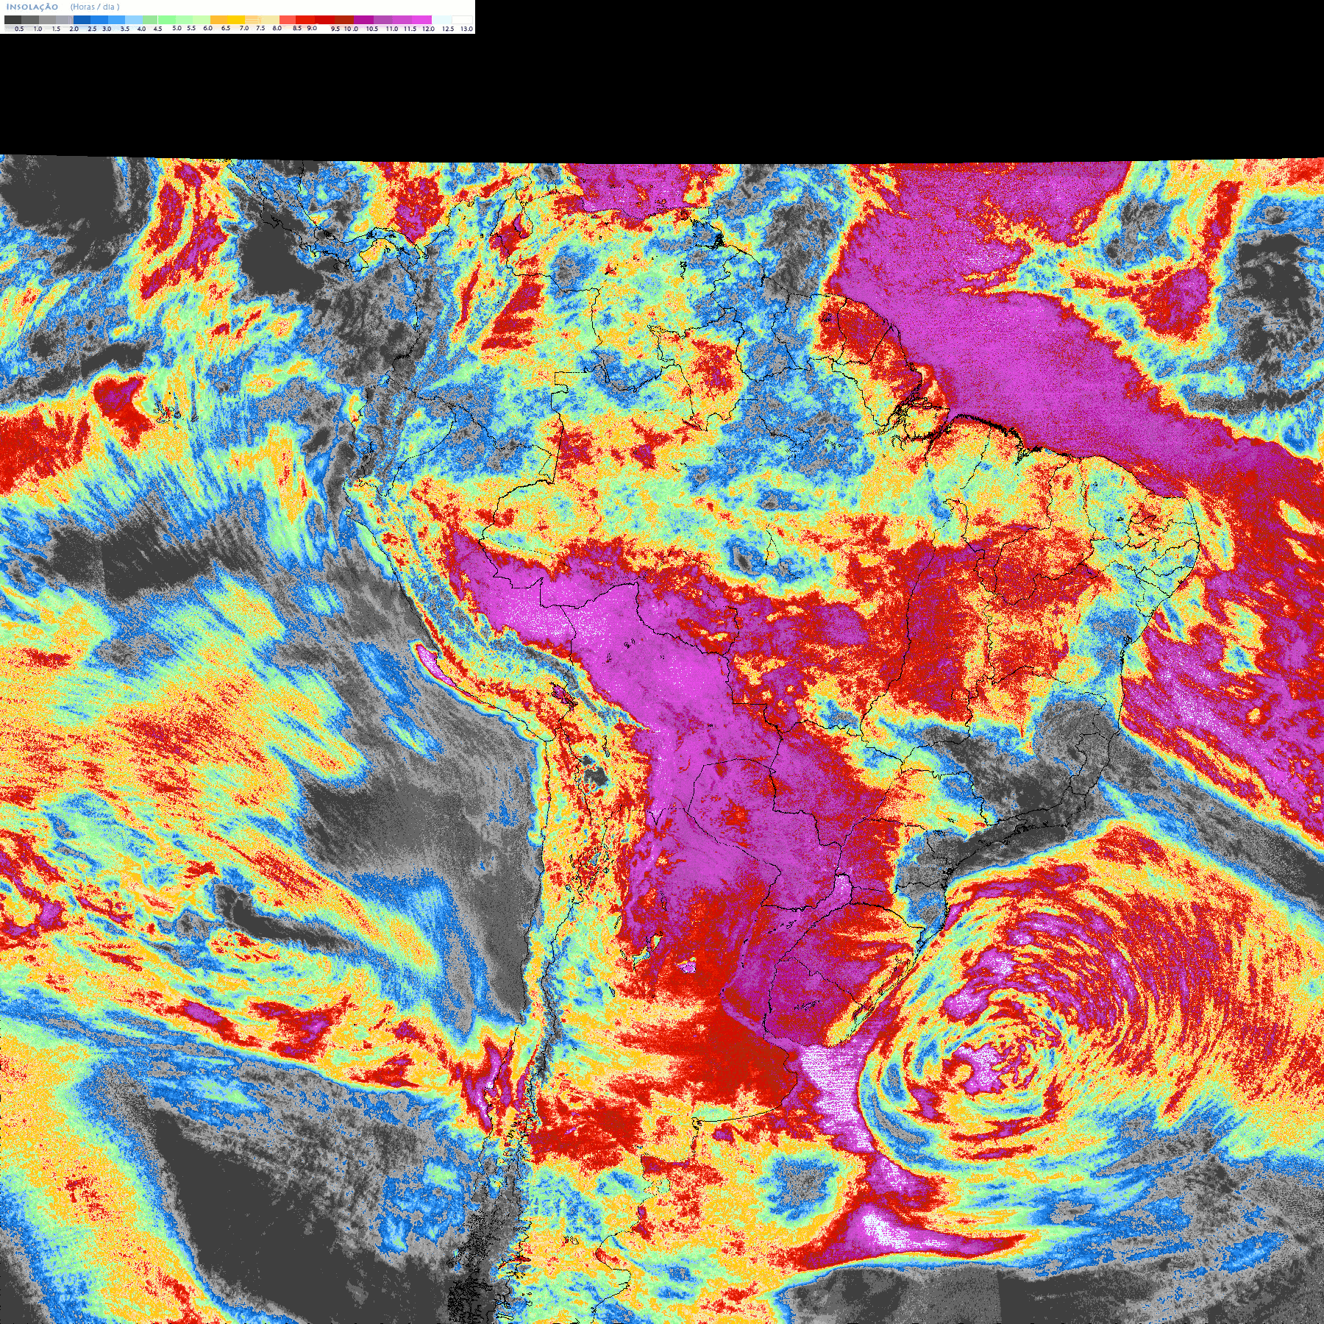The width and height of the screenshot is (1324, 1324).
Task: Select the bright red swatch above 9.0
Action: pos(305,20)
